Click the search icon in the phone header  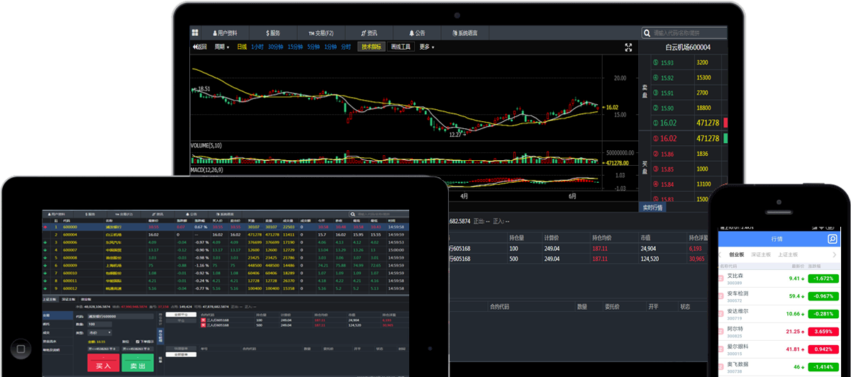[x=833, y=239]
